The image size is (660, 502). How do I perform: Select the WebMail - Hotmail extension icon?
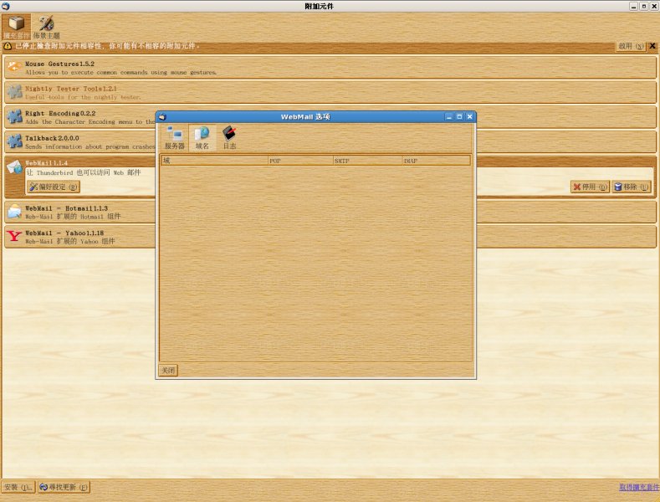pyautogui.click(x=14, y=212)
